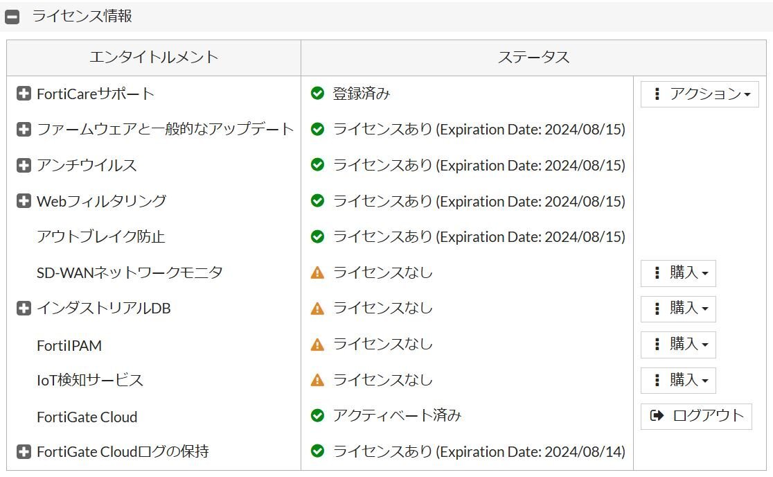Open 購入 dropdown for IoT検知サービス
The image size is (773, 477).
[677, 380]
